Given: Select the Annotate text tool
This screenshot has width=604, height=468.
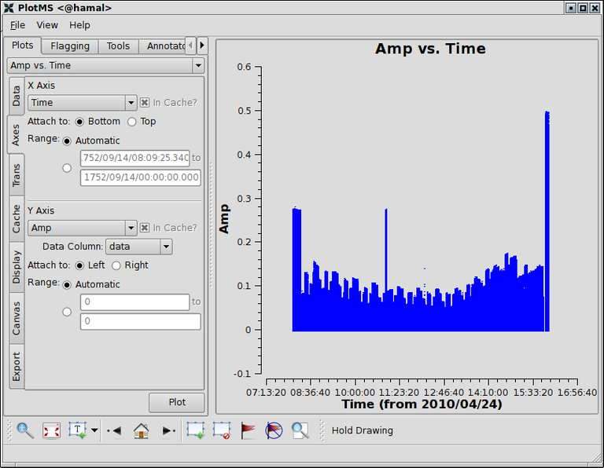Looking at the screenshot, I should 77,430.
